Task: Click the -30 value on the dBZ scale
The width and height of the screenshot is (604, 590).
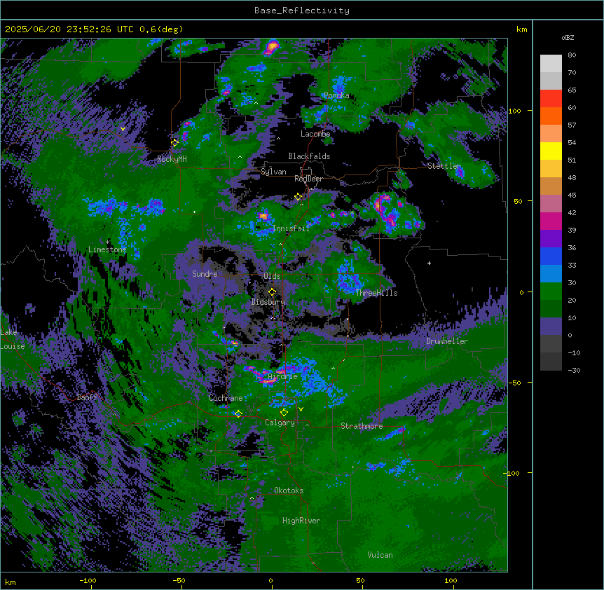Action: 574,370
